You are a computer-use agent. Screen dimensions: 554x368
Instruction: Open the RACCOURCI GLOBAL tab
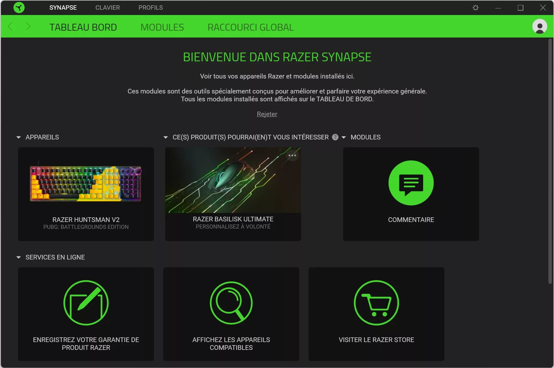click(x=250, y=27)
